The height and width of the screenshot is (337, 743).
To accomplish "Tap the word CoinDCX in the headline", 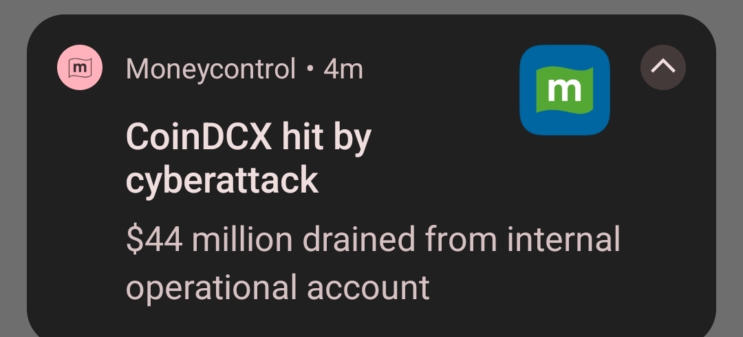I will click(x=198, y=138).
